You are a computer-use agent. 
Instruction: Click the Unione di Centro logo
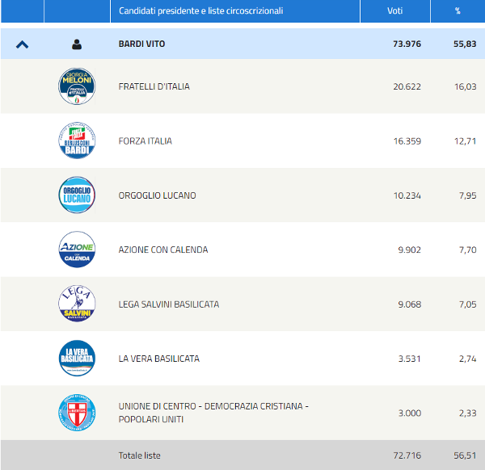77,413
